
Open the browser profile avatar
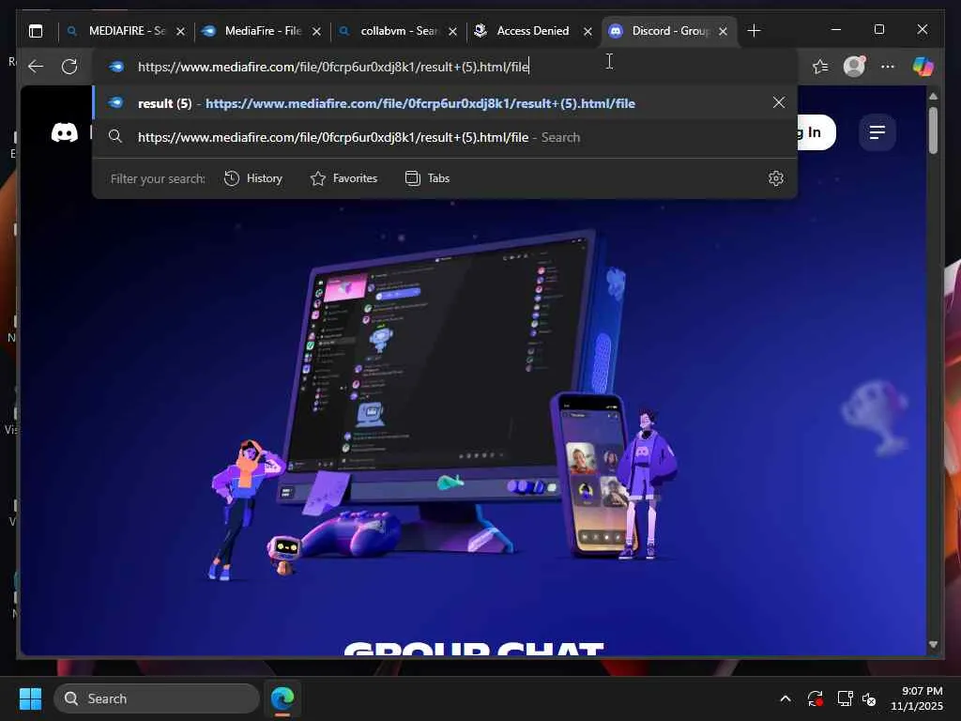click(x=854, y=67)
